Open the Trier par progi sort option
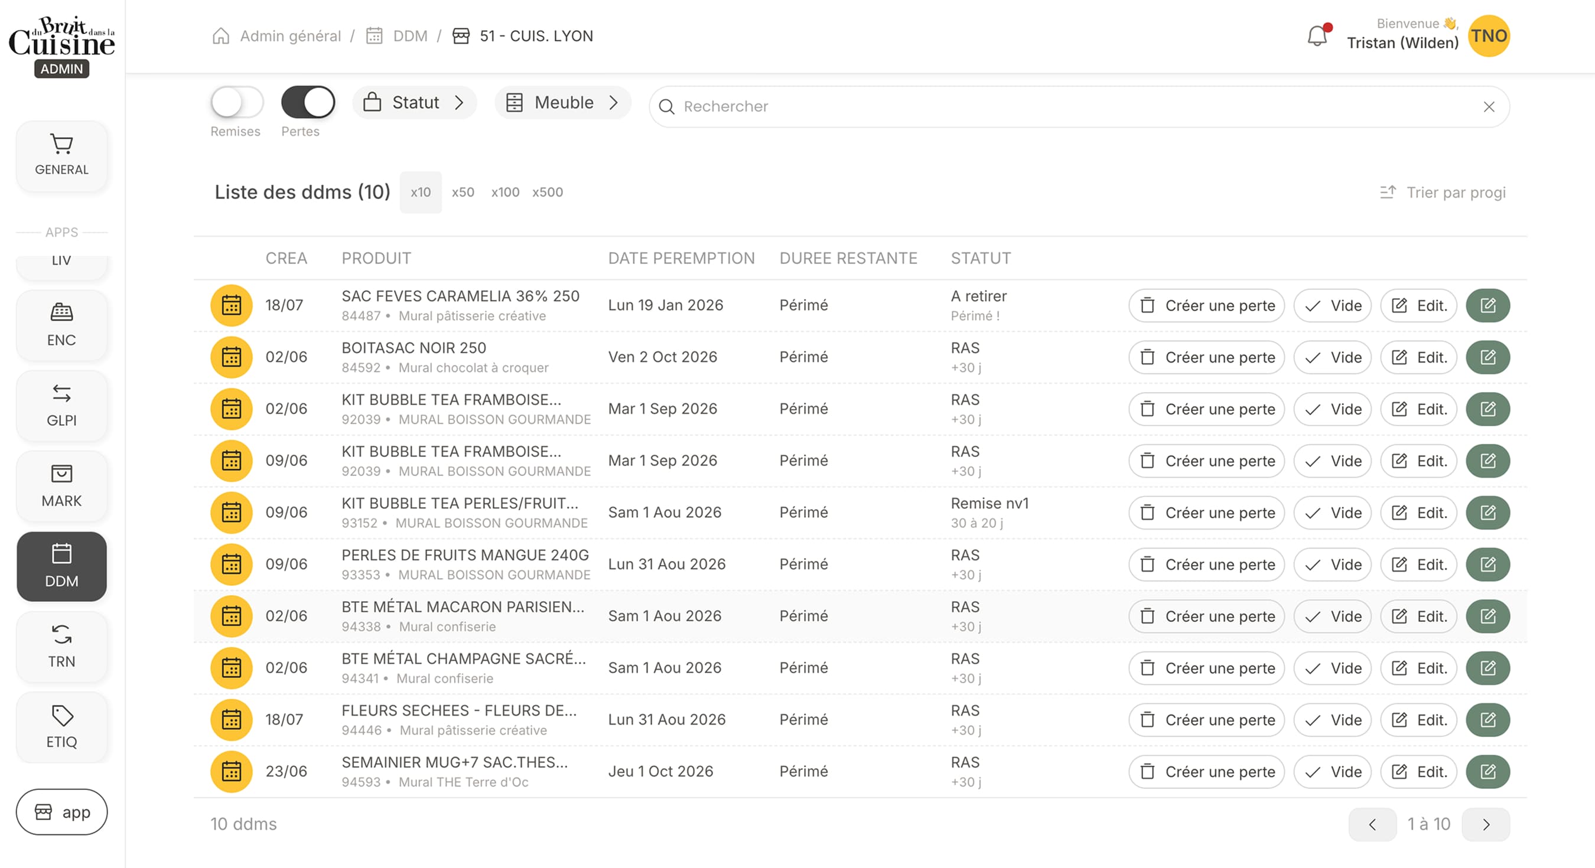The image size is (1595, 868). click(x=1443, y=192)
